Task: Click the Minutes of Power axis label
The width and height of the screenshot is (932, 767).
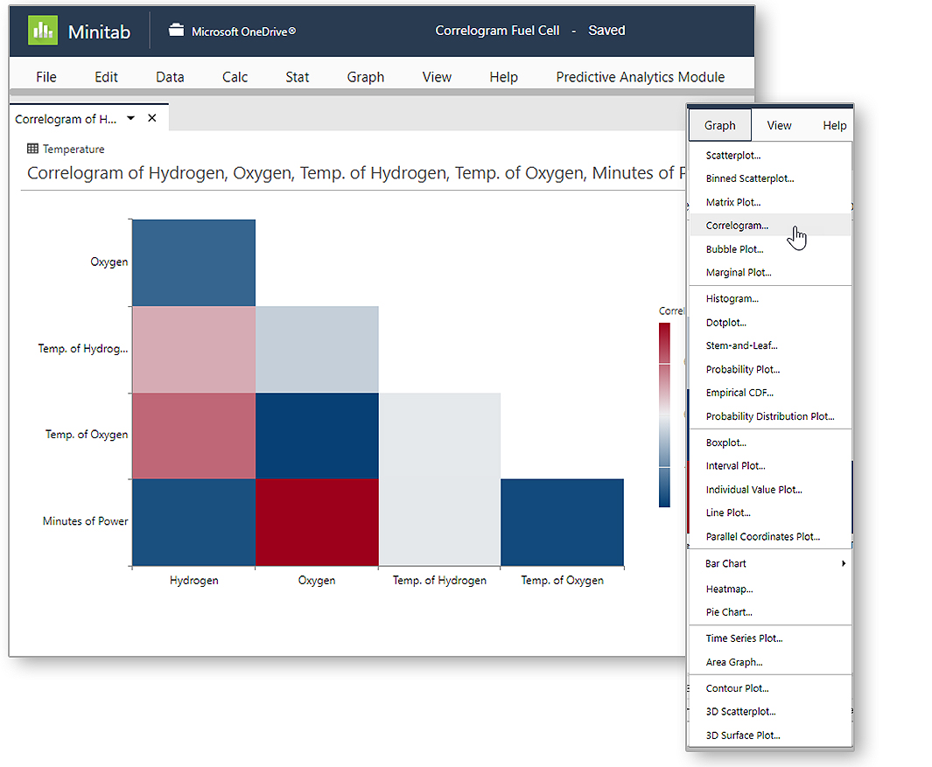Action: click(85, 521)
